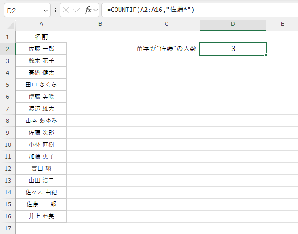
Task: Open the Name Box dropdown arrow
Action: click(x=46, y=10)
